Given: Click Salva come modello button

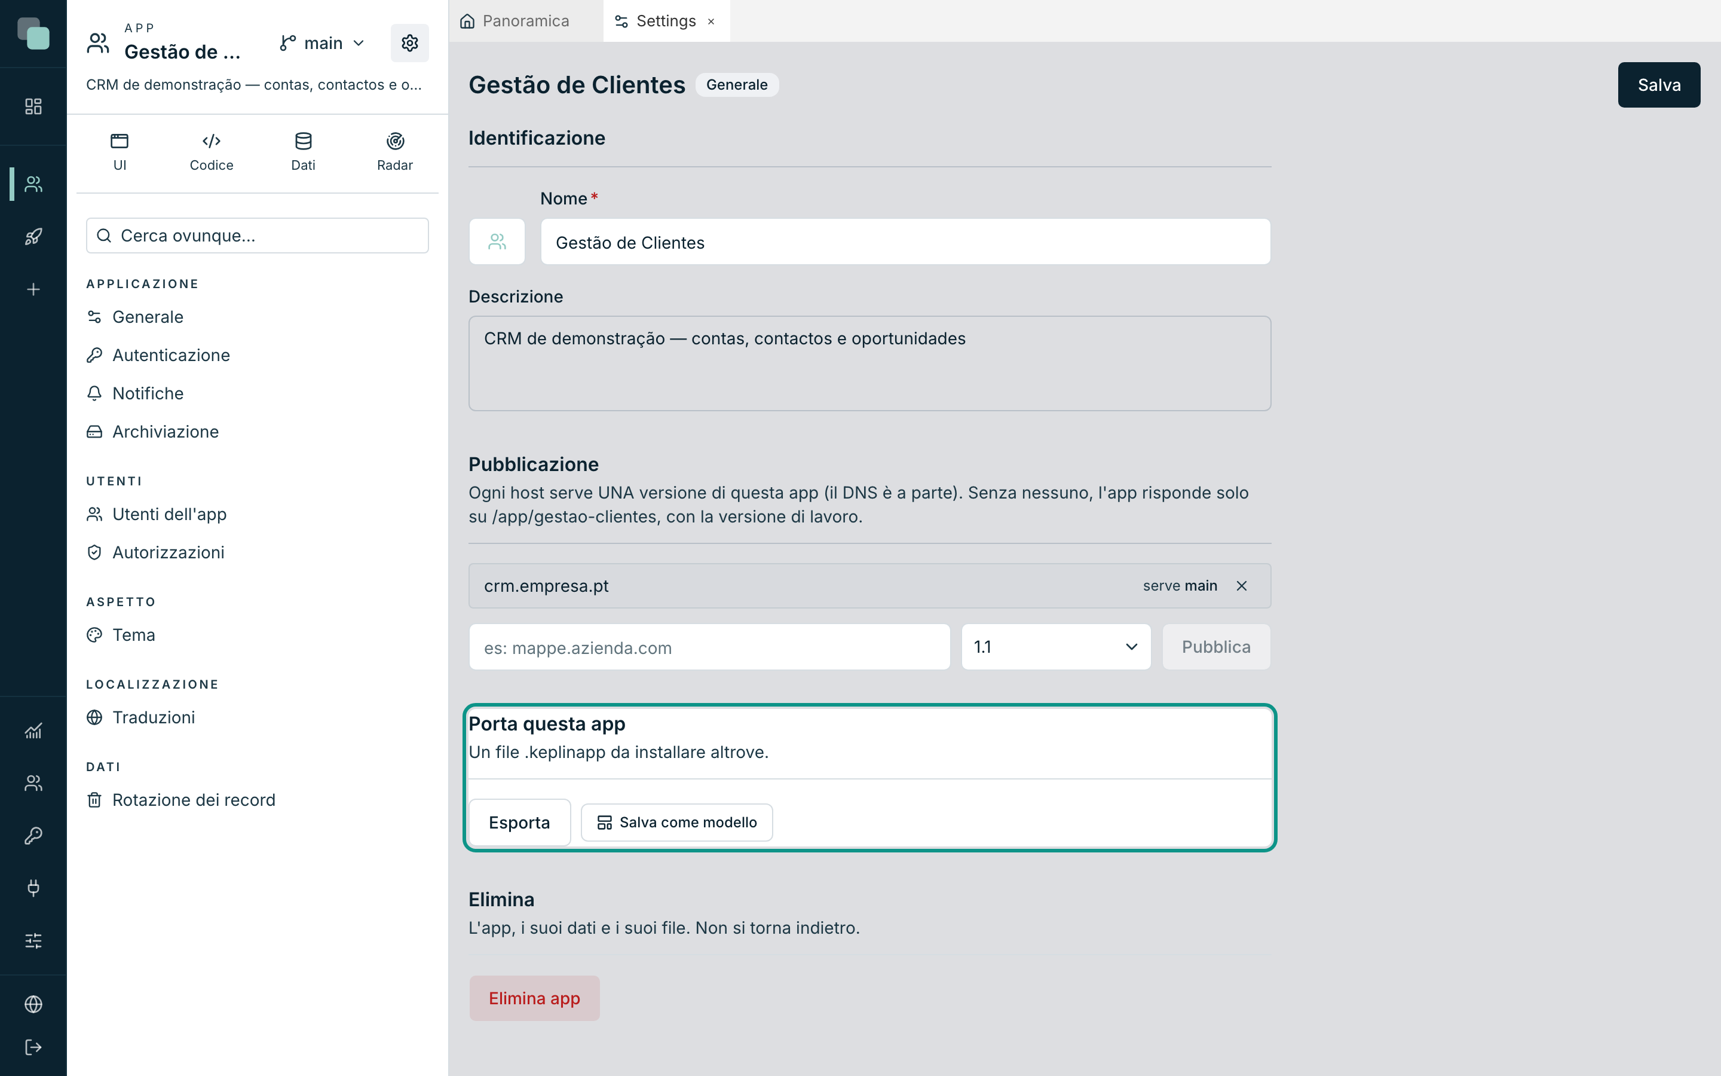Looking at the screenshot, I should coord(676,823).
